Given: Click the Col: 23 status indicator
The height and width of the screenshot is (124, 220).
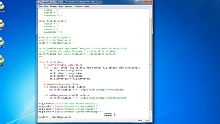Looking at the screenshot, I should coord(148,121).
